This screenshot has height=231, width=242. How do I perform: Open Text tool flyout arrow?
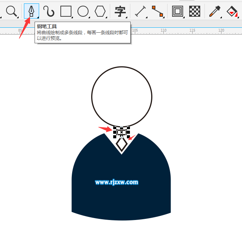click(x=127, y=17)
